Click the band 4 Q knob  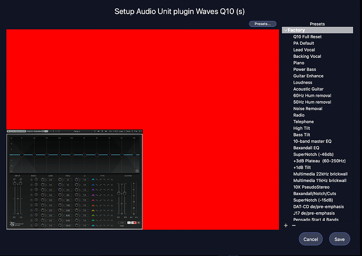pos(77,195)
